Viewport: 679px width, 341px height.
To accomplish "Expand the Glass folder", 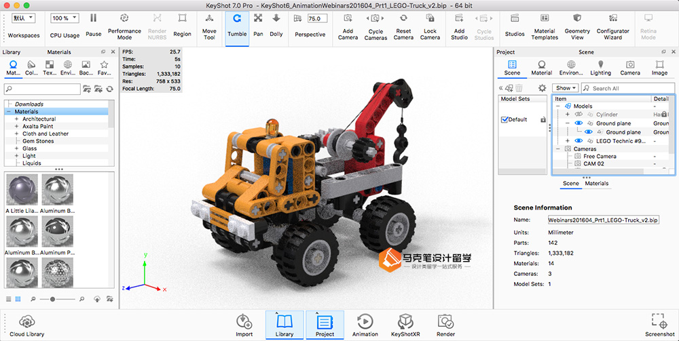I will [16, 148].
